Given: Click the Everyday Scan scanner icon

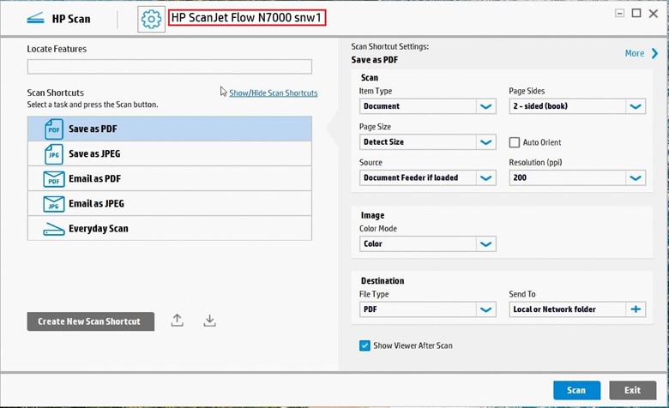Looking at the screenshot, I should pos(54,229).
